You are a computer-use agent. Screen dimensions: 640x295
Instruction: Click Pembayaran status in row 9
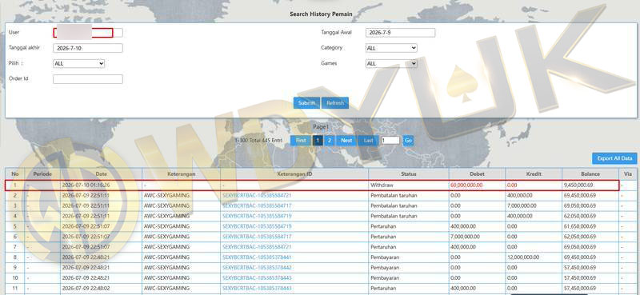click(385, 268)
